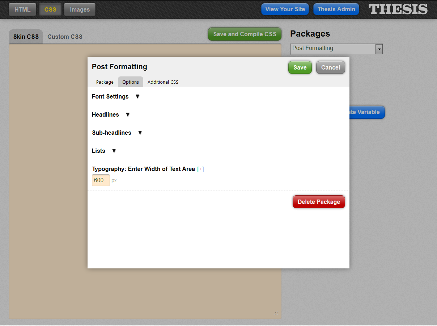Image resolution: width=437 pixels, height=326 pixels.
Task: Focus the text area width field
Action: pos(101,180)
